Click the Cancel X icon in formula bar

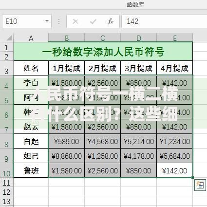tap(75, 21)
